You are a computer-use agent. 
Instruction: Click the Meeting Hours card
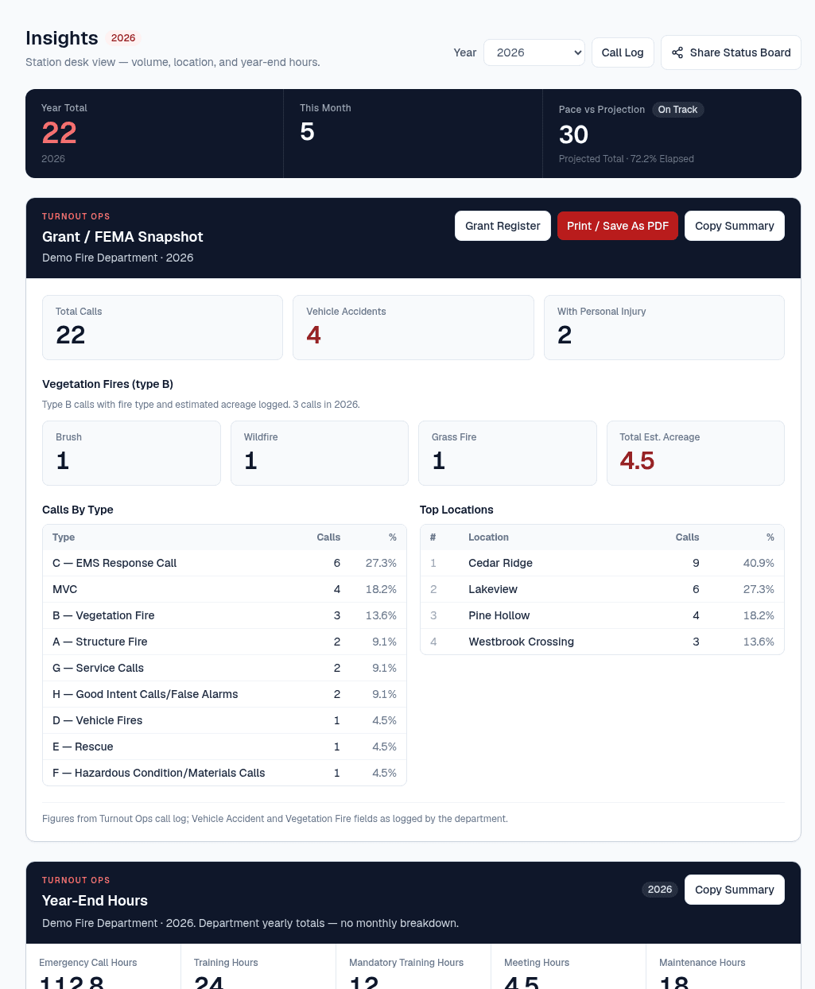(x=569, y=967)
